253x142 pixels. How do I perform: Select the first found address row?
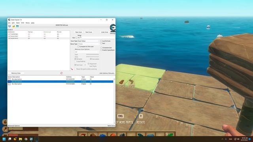[39, 34]
